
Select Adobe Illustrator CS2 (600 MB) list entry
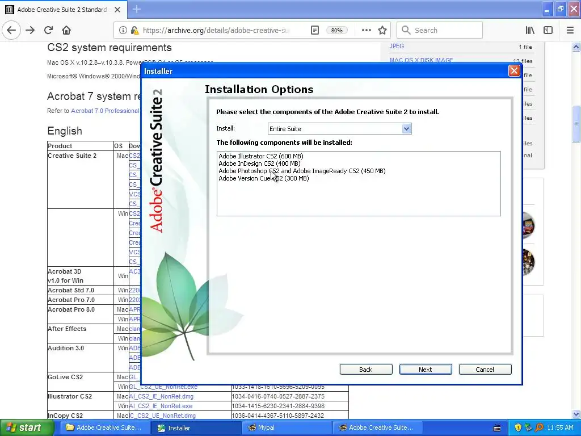pyautogui.click(x=261, y=156)
